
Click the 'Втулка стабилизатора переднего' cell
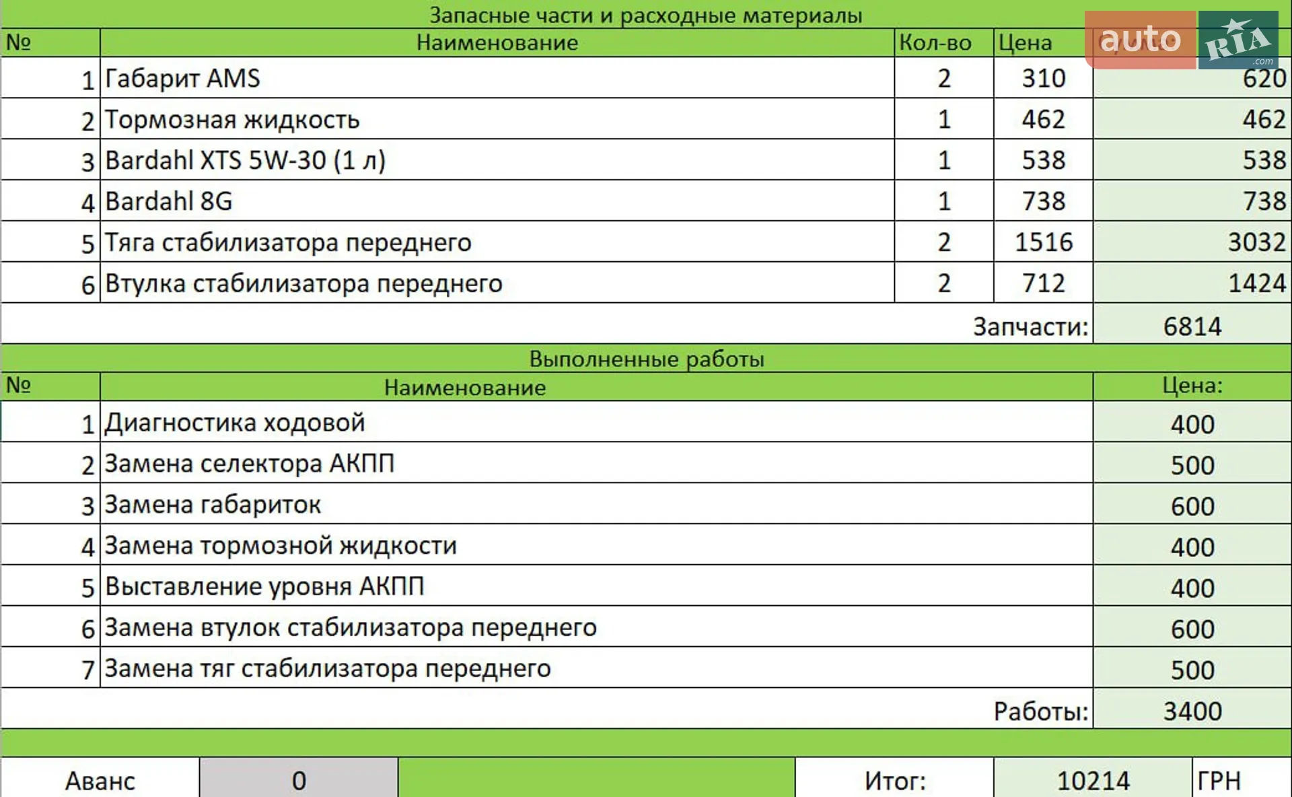497,283
